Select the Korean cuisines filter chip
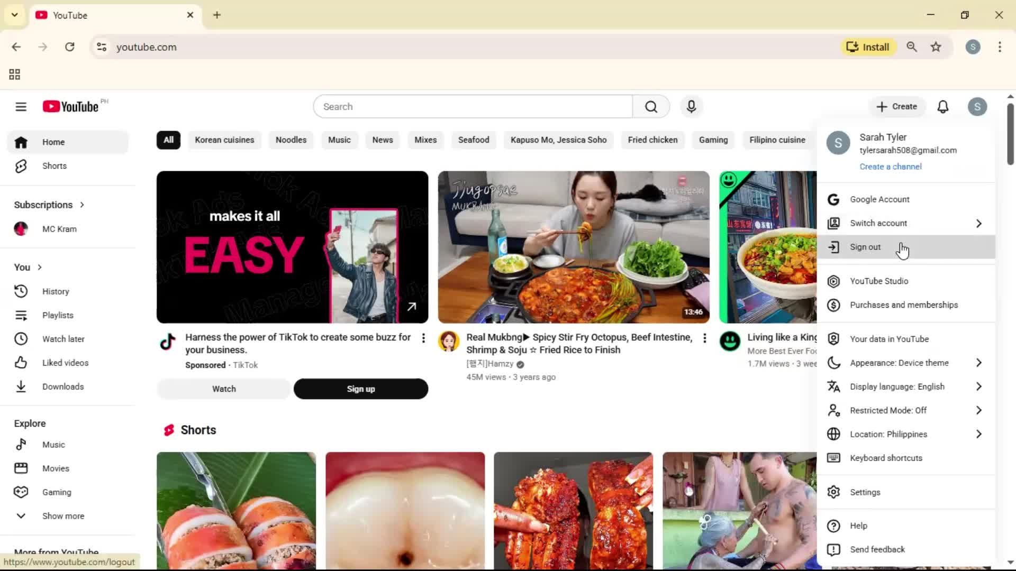This screenshot has width=1016, height=571. pos(224,140)
